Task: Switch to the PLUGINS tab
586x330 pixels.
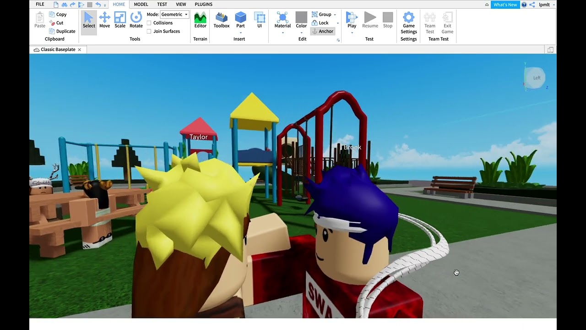Action: click(204, 5)
